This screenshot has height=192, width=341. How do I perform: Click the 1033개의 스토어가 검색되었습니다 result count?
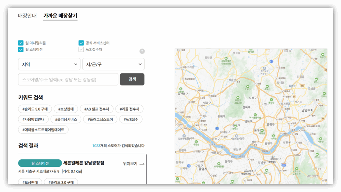tap(118, 145)
